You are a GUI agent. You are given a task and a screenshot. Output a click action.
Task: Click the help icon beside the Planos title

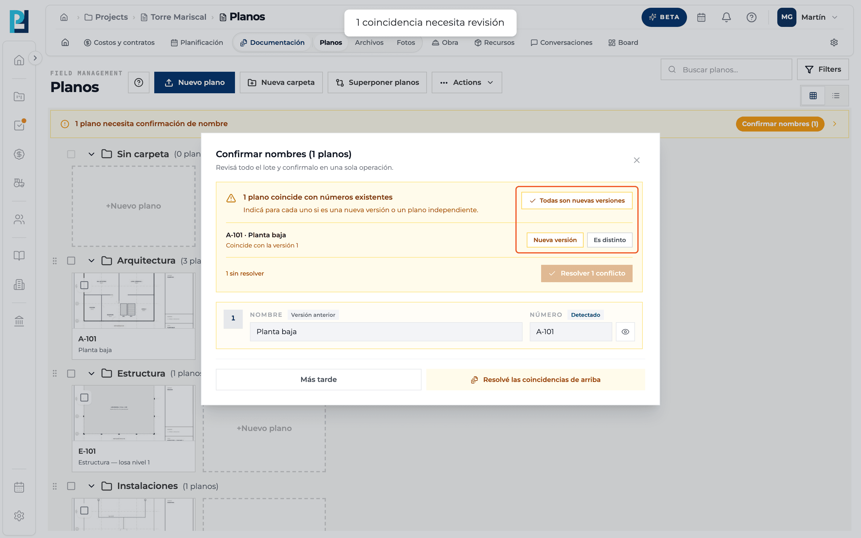(139, 82)
